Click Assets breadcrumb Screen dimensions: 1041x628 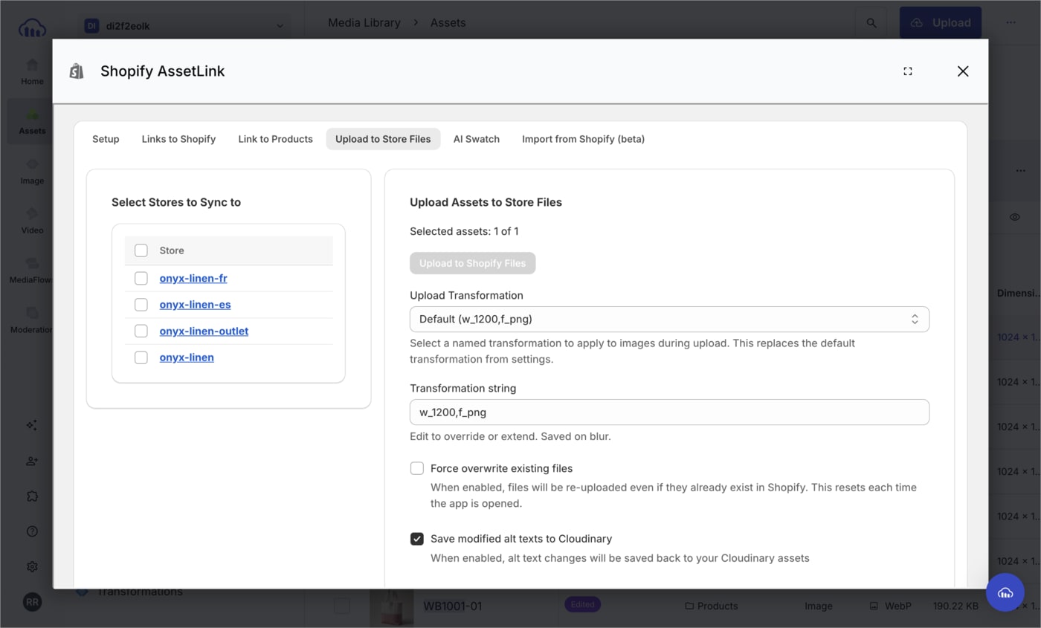448,23
